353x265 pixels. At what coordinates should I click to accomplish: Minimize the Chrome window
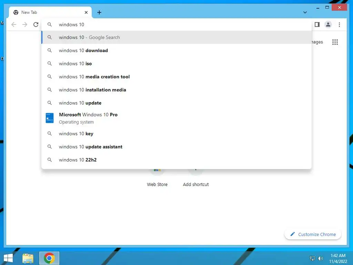click(x=317, y=8)
